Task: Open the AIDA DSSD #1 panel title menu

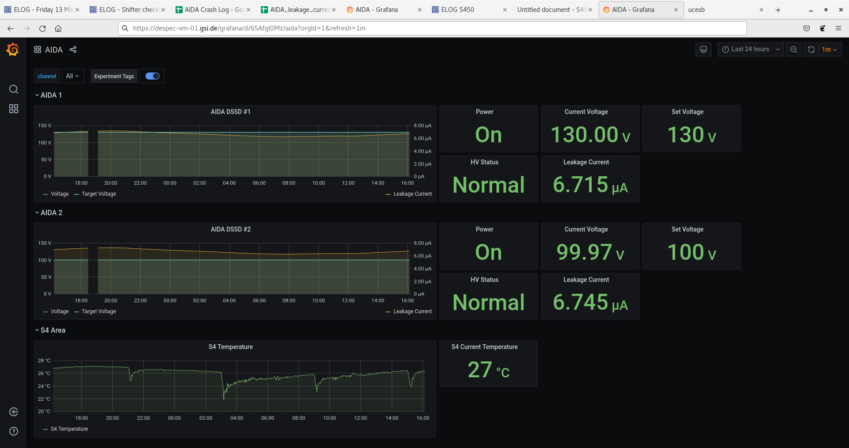Action: (230, 112)
